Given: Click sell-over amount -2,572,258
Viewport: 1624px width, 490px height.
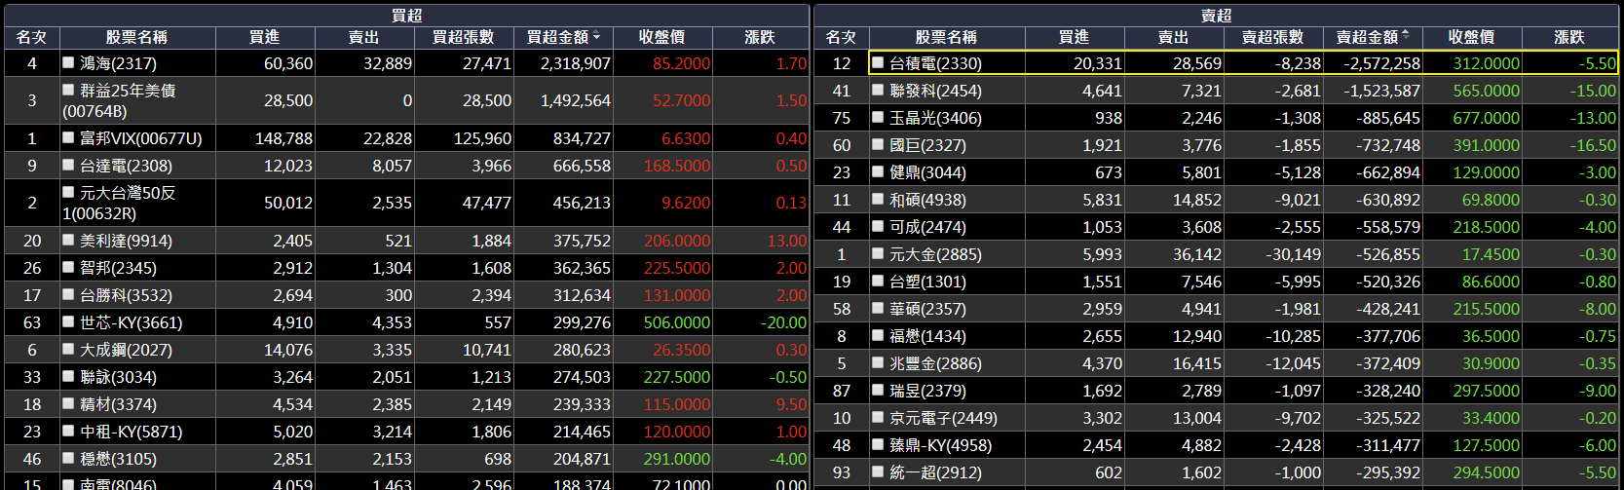Looking at the screenshot, I should pyautogui.click(x=1381, y=63).
